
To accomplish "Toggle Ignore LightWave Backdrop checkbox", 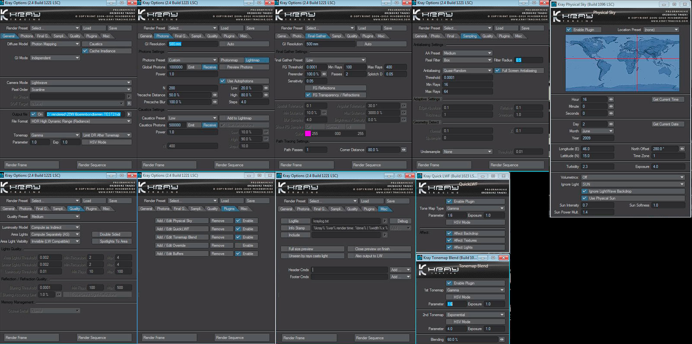I will 584,191.
